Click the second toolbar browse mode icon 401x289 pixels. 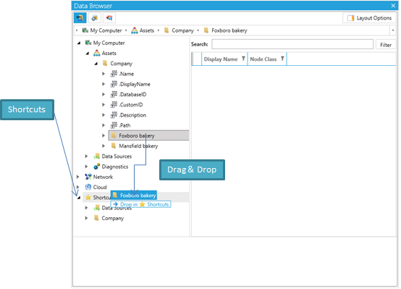[x=95, y=18]
